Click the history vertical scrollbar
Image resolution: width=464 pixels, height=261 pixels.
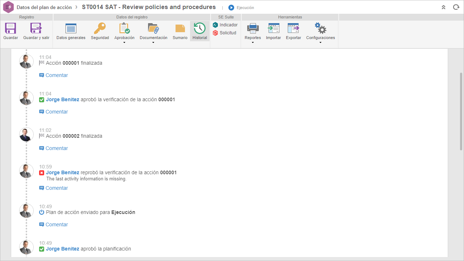point(461,111)
